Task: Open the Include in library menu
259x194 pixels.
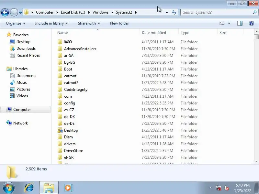Action: pyautogui.click(x=51, y=23)
